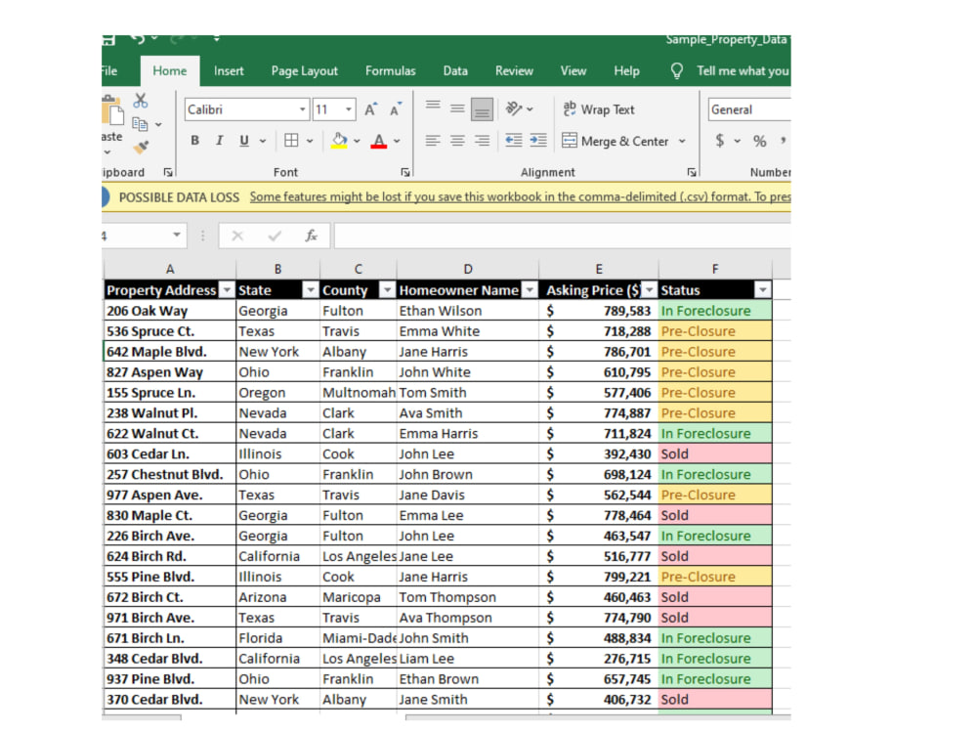Click the Tell me lightbulb icon
Image resolution: width=977 pixels, height=733 pixels.
point(677,70)
